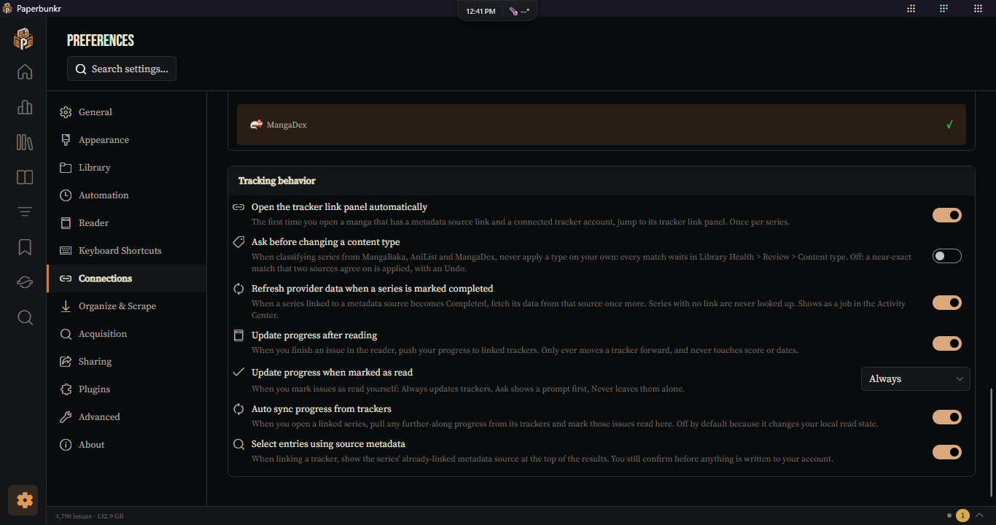Switch off Select entries using source metadata
This screenshot has width=996, height=525.
(947, 452)
